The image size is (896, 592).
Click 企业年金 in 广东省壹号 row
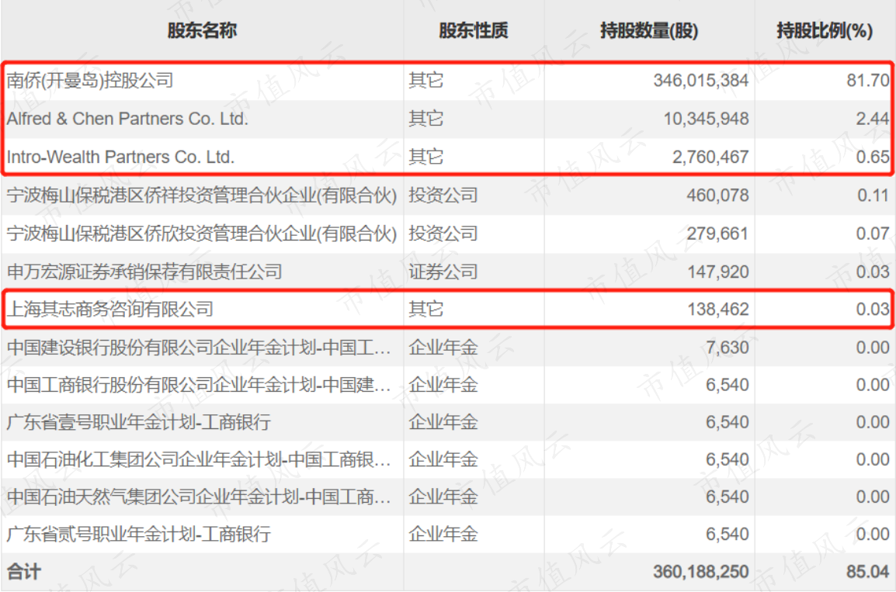(x=443, y=422)
